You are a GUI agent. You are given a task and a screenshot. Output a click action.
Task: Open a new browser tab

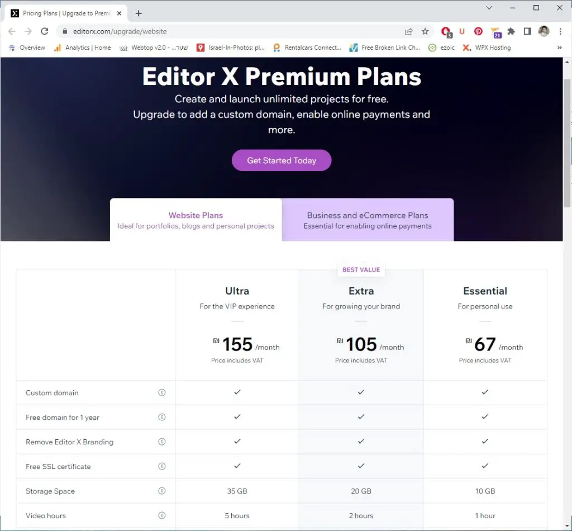pos(139,13)
